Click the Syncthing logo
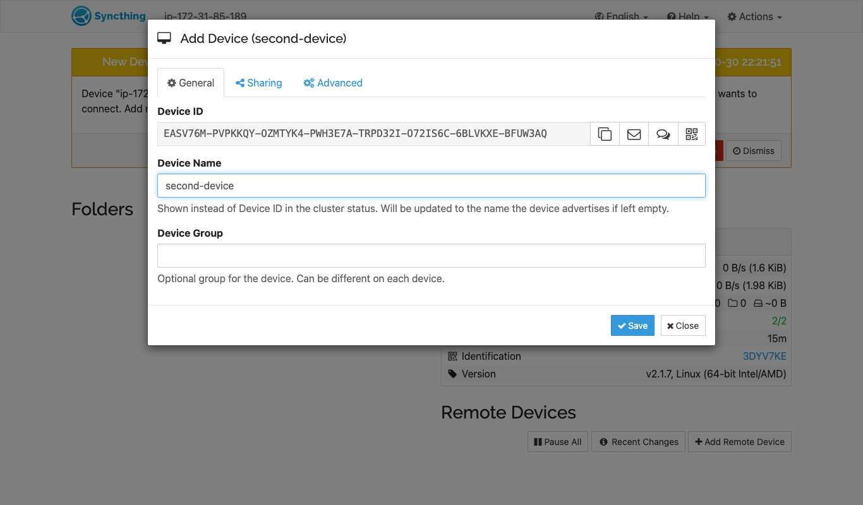 109,16
